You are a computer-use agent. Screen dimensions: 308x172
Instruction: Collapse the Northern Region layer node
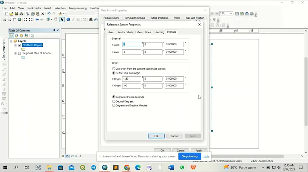tap(15, 45)
